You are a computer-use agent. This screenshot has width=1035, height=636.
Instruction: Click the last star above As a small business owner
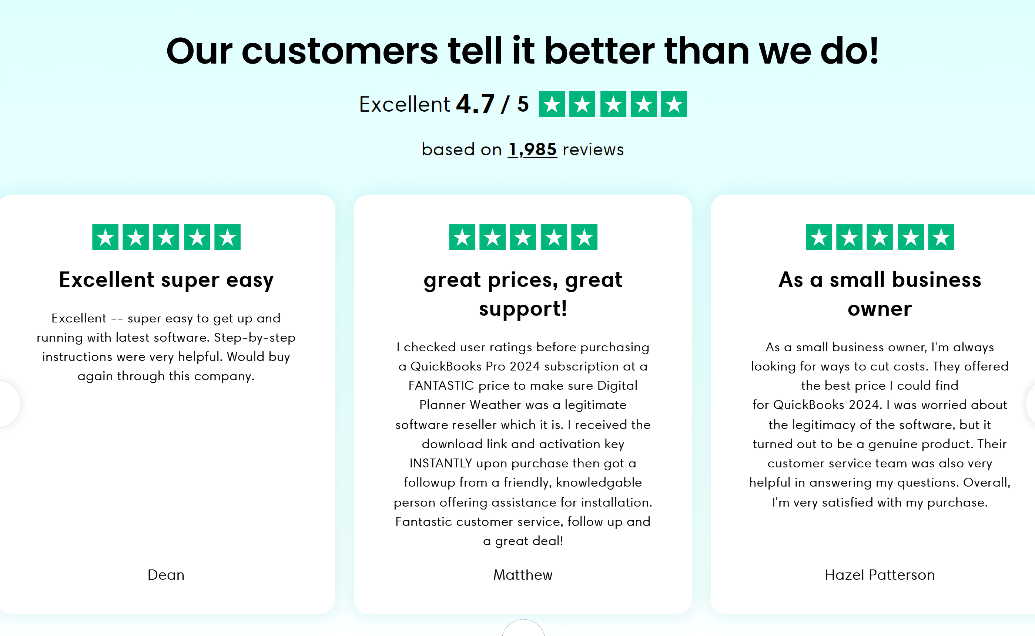[x=941, y=237]
